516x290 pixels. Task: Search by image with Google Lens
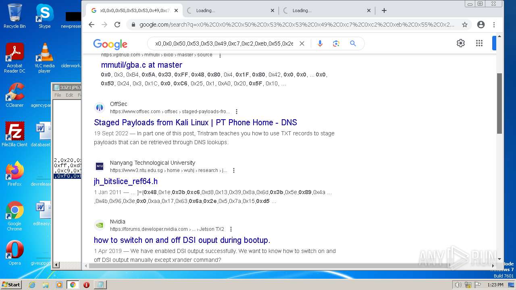336,43
